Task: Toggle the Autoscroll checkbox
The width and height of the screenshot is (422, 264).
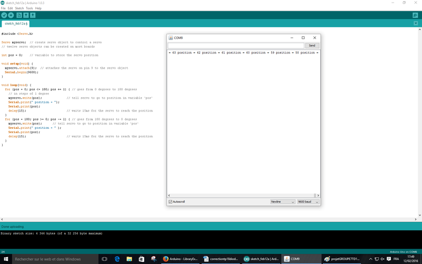Action: tap(170, 202)
